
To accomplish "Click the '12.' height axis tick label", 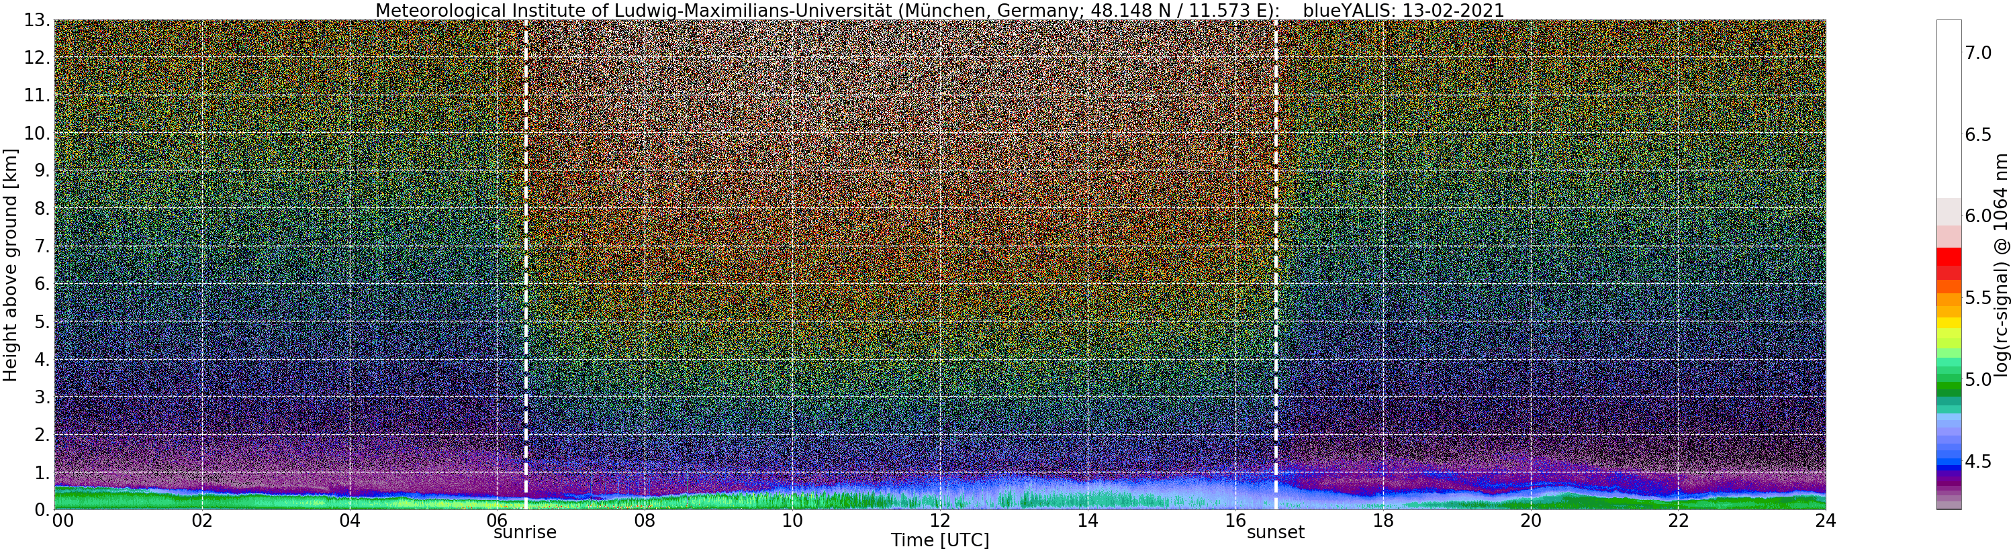I will 37,58.
